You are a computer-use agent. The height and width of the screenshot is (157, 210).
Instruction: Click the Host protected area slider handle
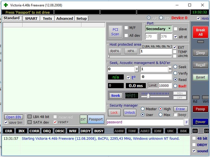(x=109, y=56)
